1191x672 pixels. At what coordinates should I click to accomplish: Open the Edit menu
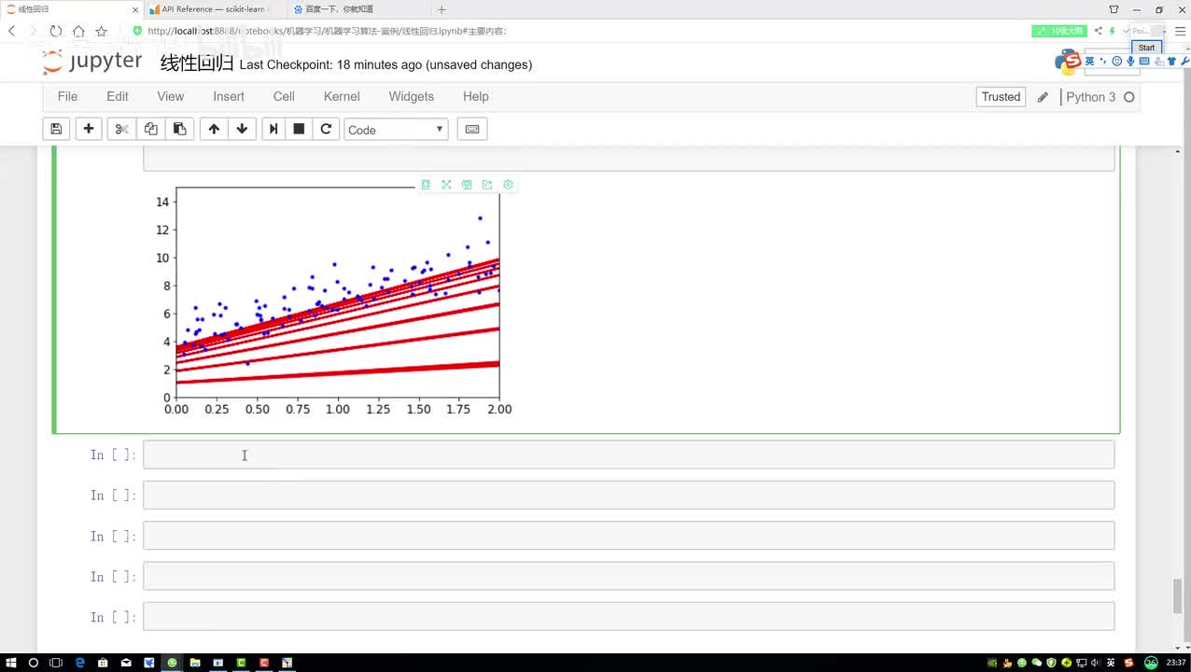(118, 96)
